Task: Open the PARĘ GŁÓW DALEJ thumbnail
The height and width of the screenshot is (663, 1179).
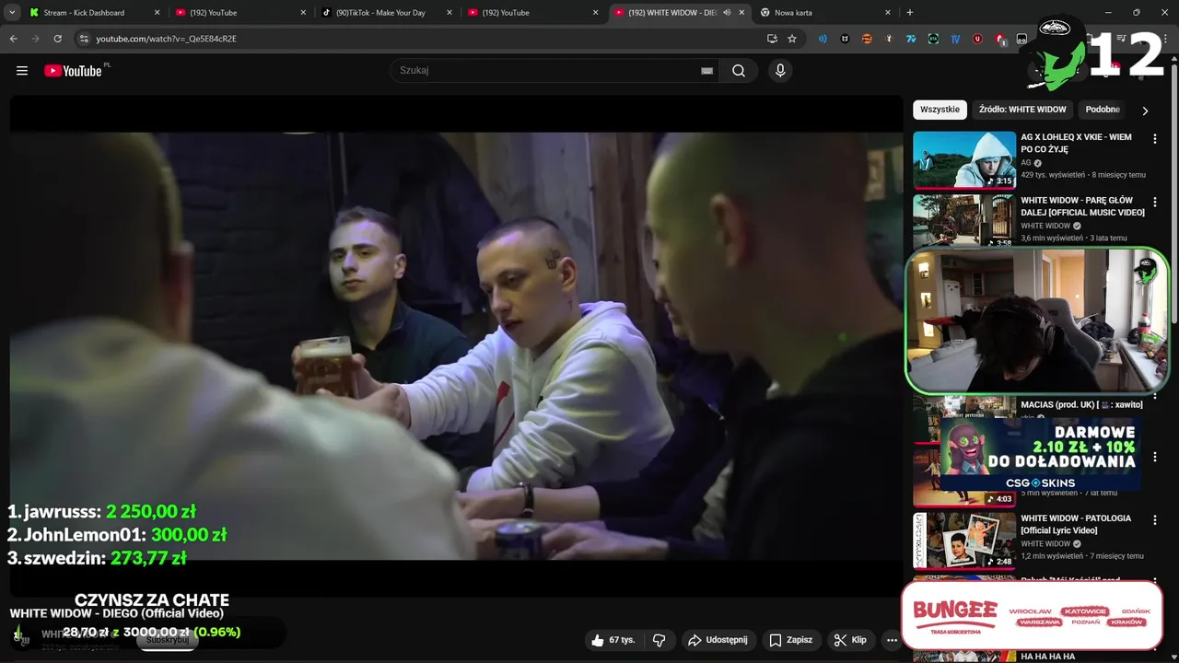Action: click(964, 220)
